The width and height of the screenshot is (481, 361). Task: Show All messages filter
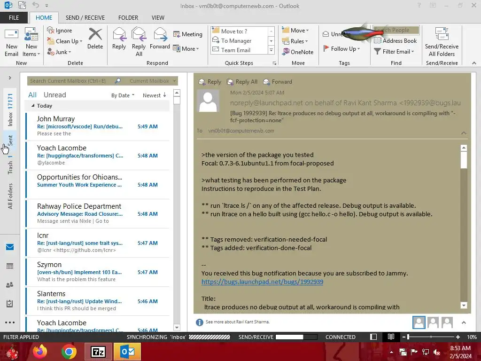pyautogui.click(x=32, y=95)
